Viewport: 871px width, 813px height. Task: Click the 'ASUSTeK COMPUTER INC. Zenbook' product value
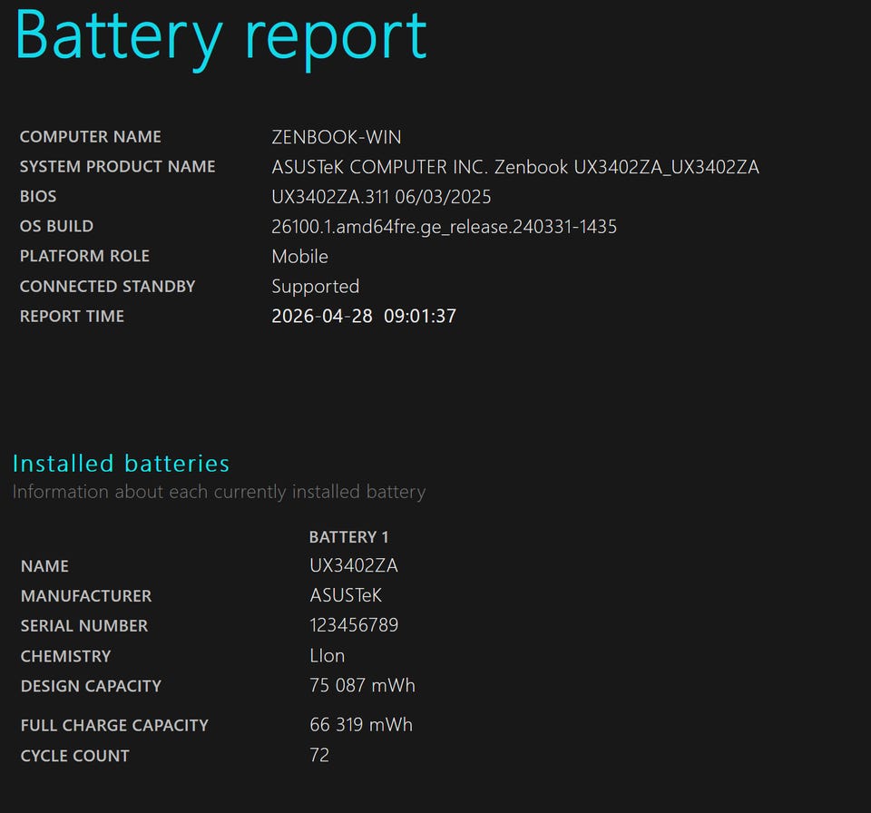click(515, 167)
